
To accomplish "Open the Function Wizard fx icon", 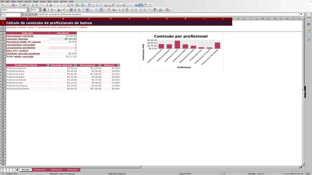I will [x=26, y=15].
